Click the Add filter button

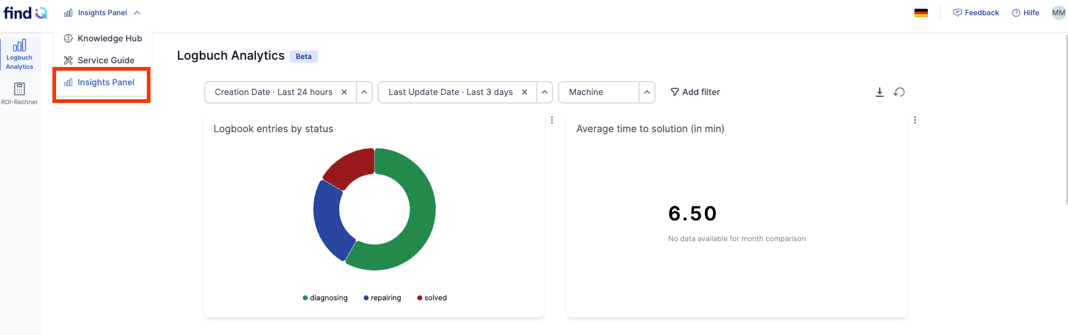coord(695,92)
